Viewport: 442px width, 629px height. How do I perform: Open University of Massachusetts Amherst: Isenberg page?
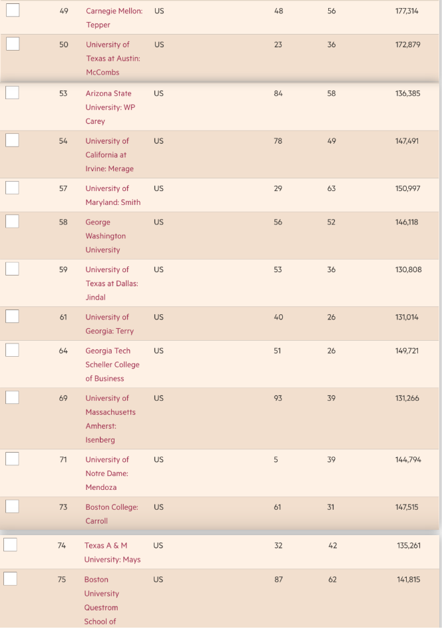point(110,419)
